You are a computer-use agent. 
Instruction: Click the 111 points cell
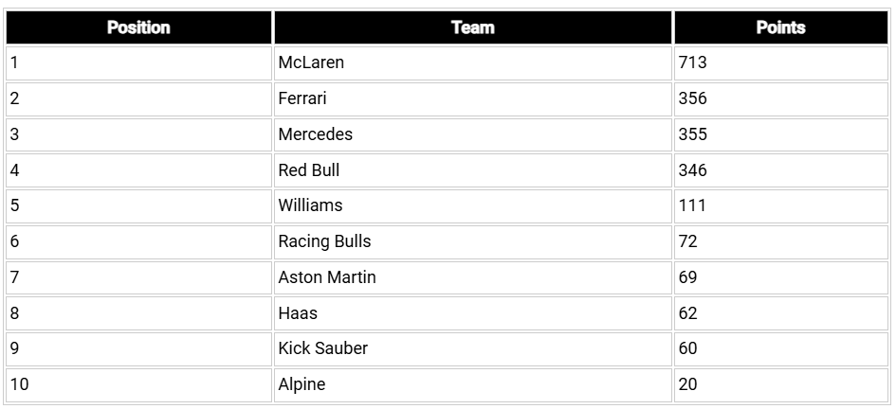tap(692, 205)
